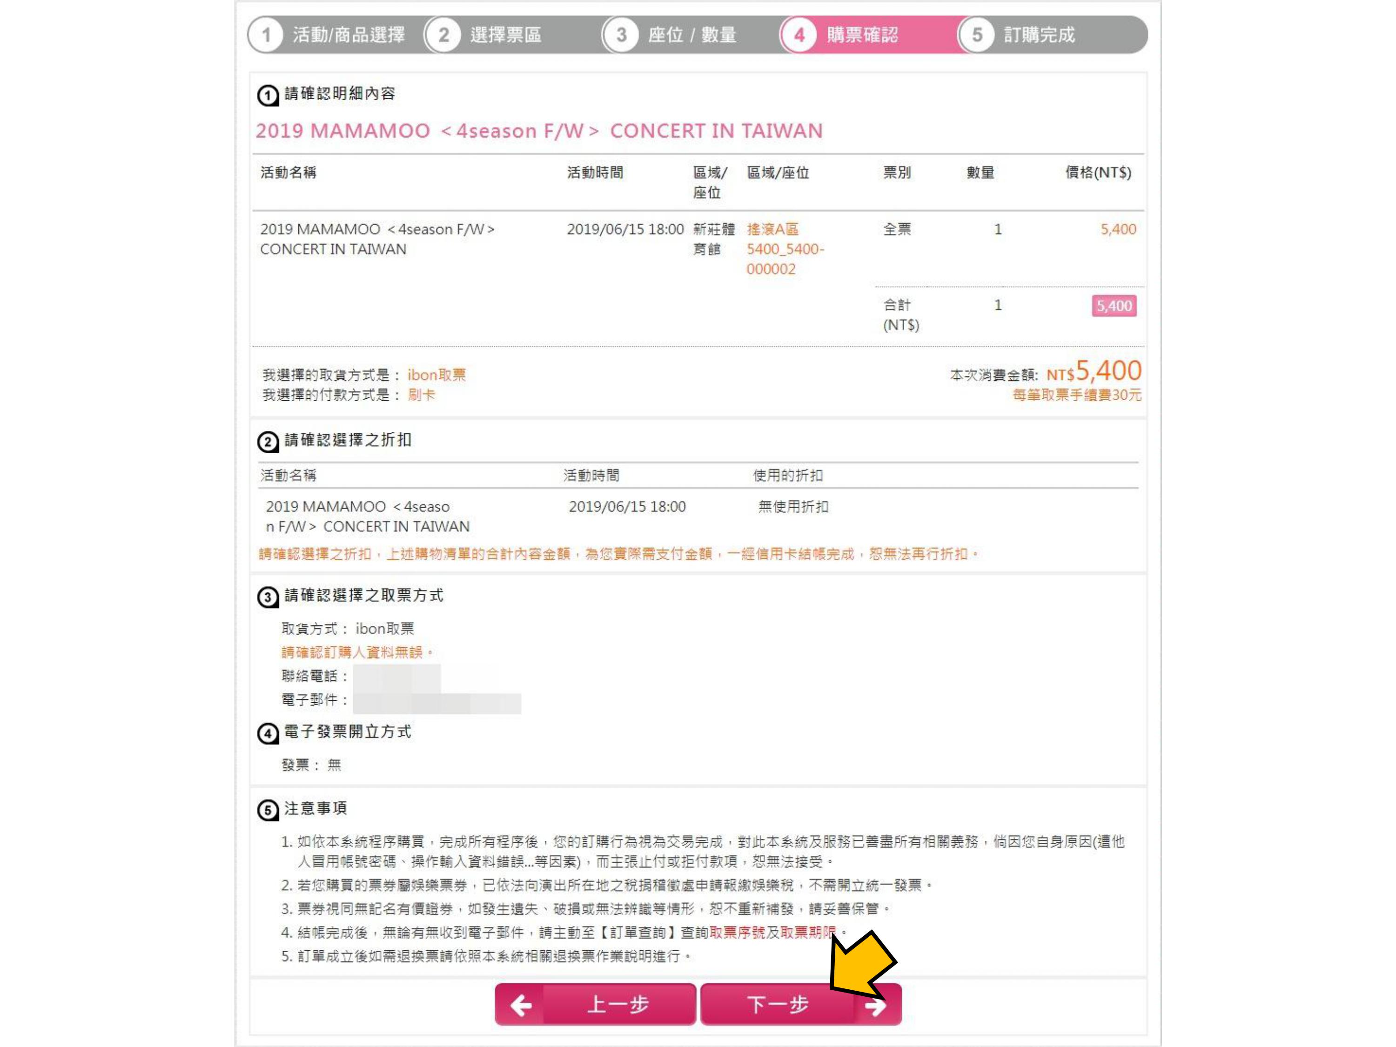Click the right arrow icon on 下一步 button
1396x1047 pixels.
click(875, 1006)
